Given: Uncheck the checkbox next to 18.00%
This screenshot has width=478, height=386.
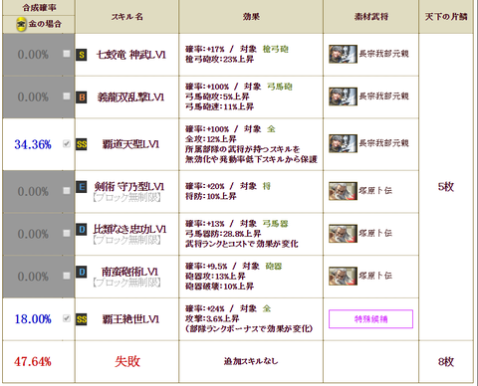Looking at the screenshot, I should [x=67, y=318].
